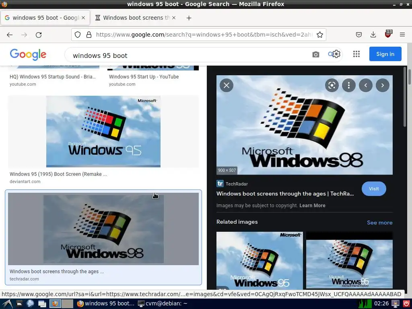Screen dimensions: 412x309
Task: Click the Google logo
Action: 28,55
